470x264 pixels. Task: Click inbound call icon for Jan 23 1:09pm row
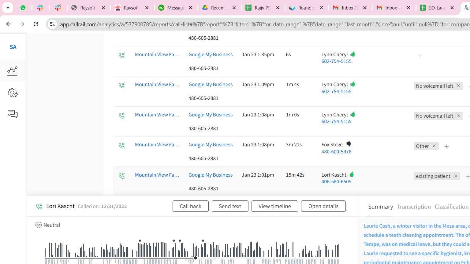tap(122, 85)
